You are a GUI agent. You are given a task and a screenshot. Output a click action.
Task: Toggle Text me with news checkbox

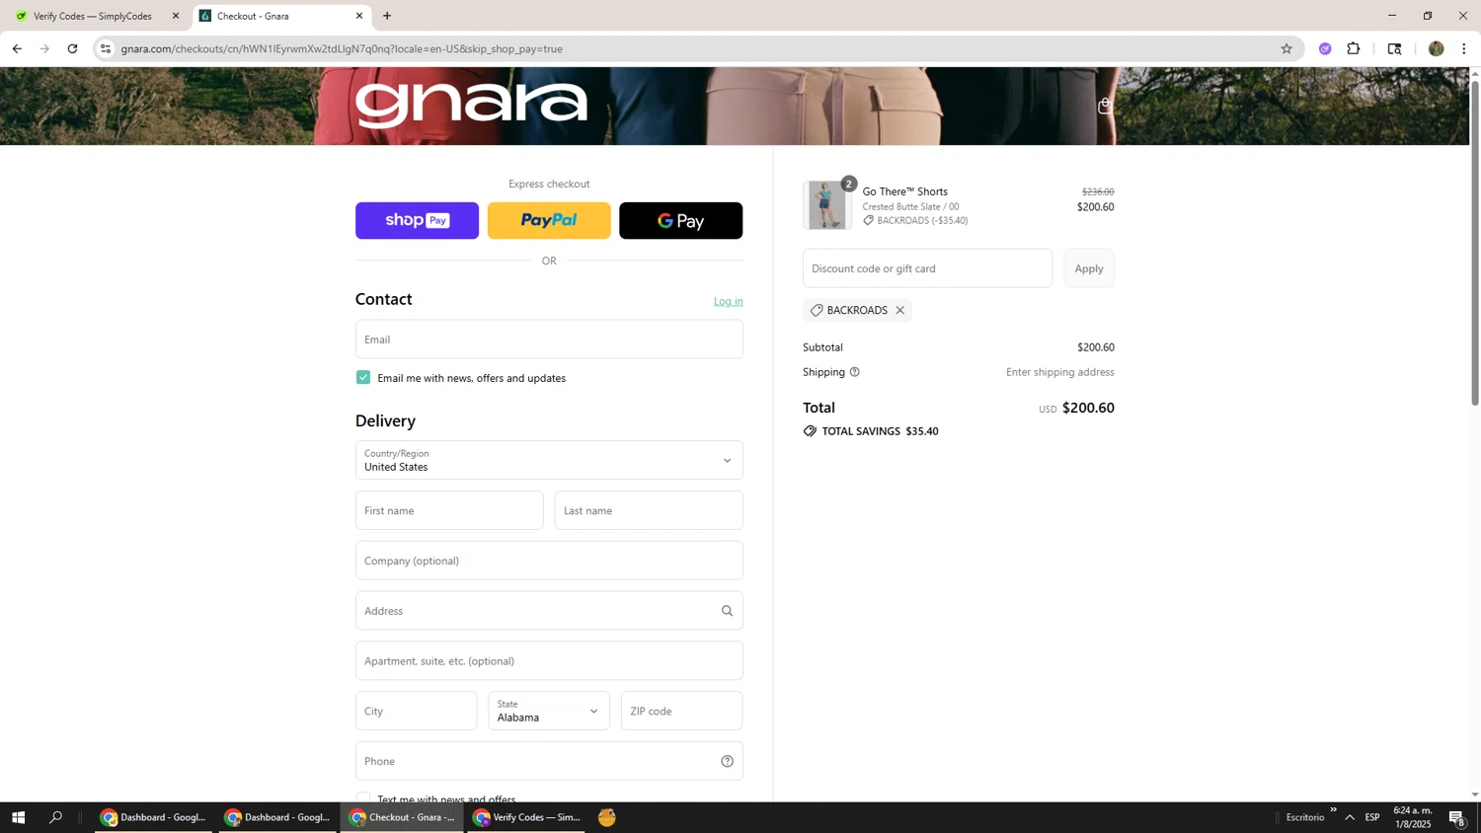click(363, 798)
